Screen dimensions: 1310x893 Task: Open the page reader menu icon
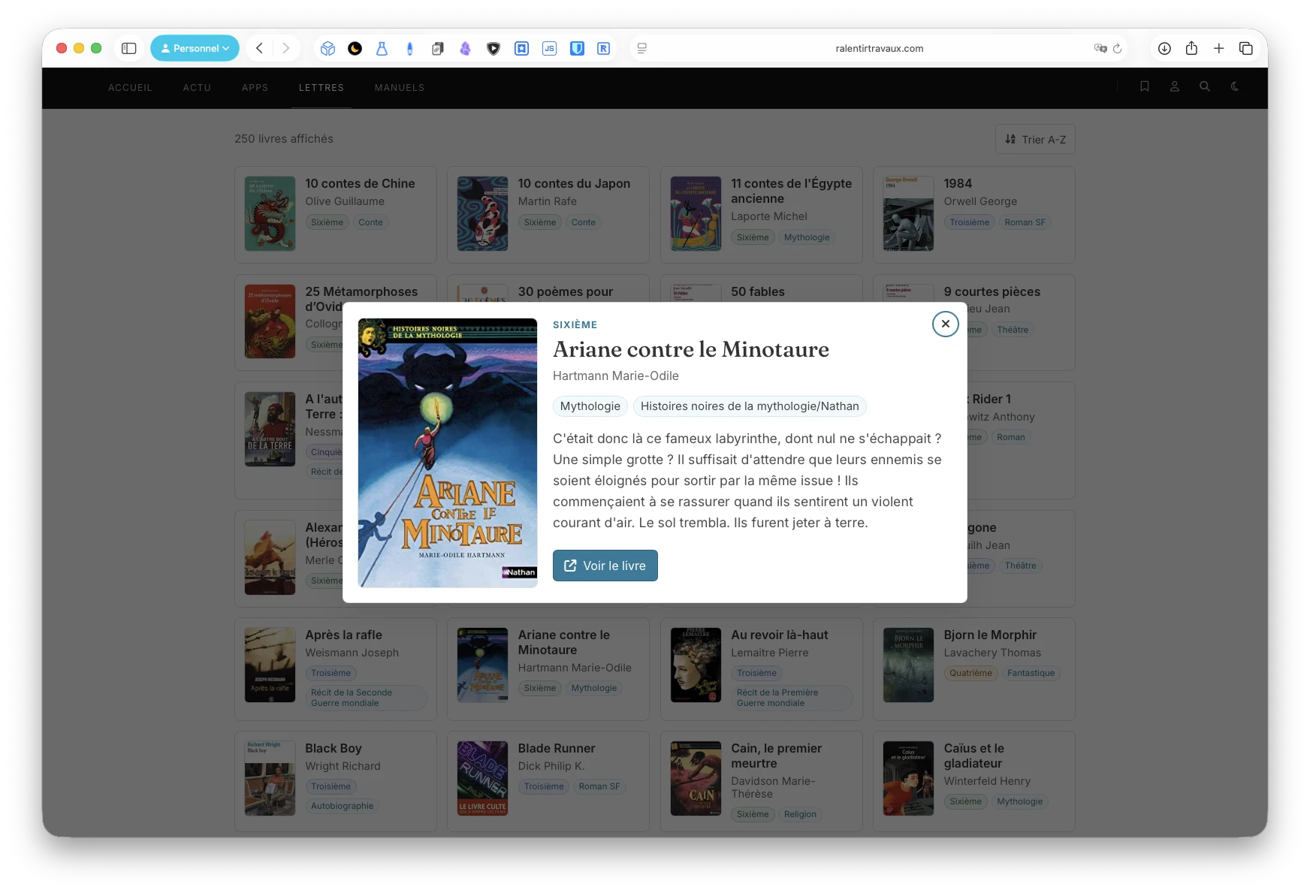tap(641, 48)
